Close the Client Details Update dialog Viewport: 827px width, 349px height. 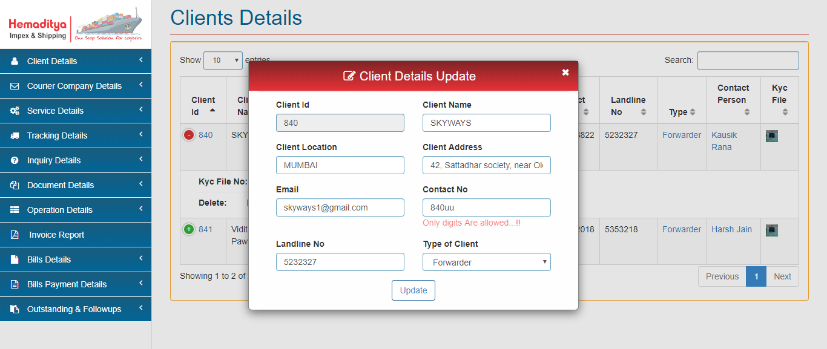565,73
